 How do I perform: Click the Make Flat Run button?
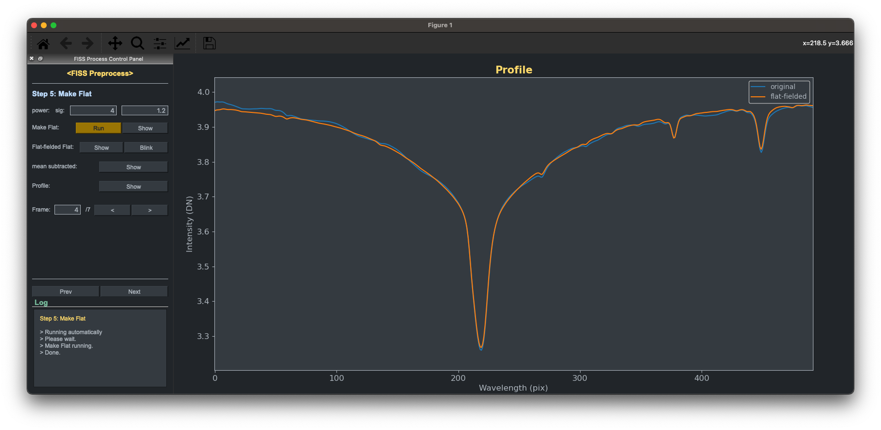[x=98, y=128]
